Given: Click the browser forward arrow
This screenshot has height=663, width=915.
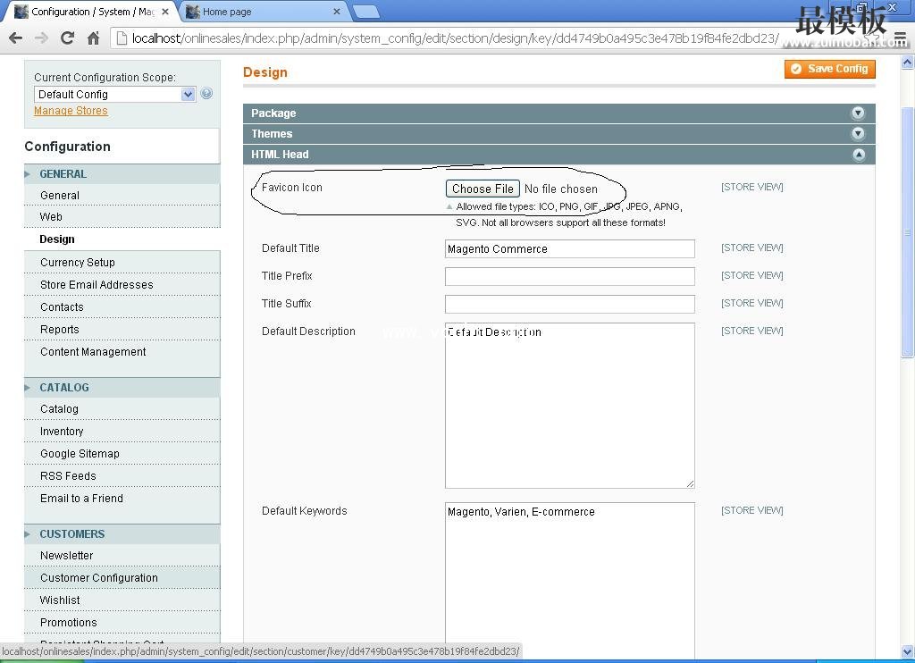Looking at the screenshot, I should [x=41, y=38].
